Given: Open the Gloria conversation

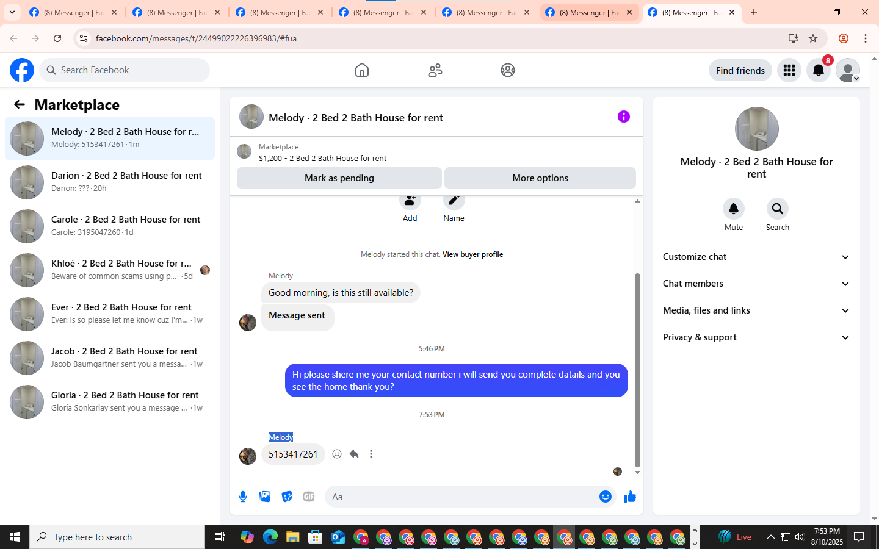Looking at the screenshot, I should pyautogui.click(x=110, y=402).
